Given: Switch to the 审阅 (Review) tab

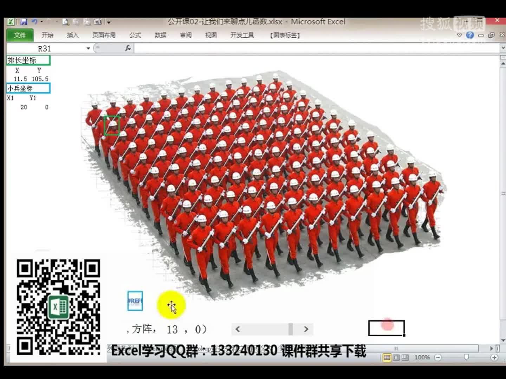Looking at the screenshot, I should coord(186,35).
